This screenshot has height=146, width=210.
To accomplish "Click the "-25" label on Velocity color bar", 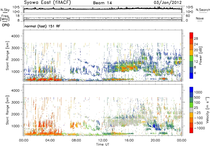I will [x=197, y=113].
